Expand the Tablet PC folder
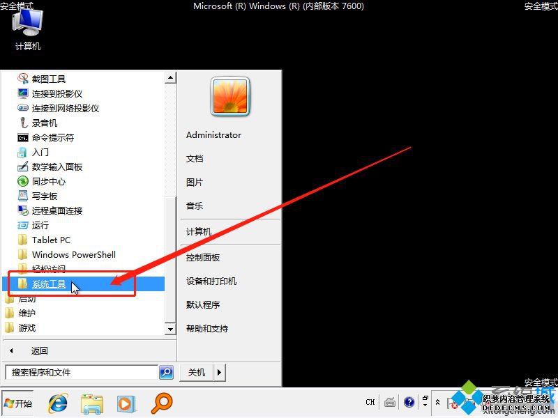This screenshot has width=558, height=418. click(51, 240)
